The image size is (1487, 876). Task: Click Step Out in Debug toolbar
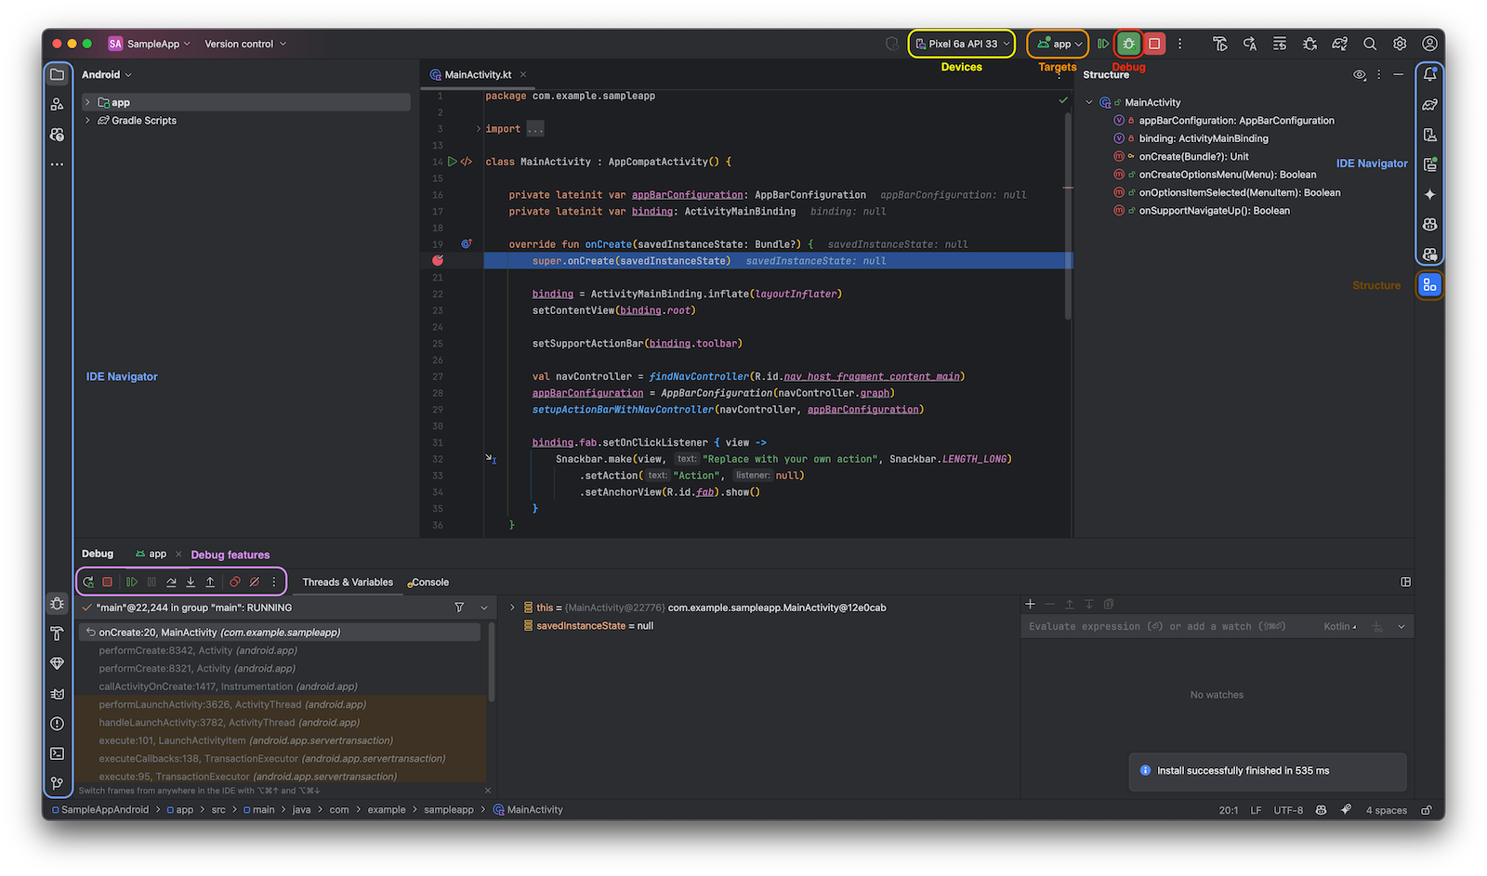[210, 582]
